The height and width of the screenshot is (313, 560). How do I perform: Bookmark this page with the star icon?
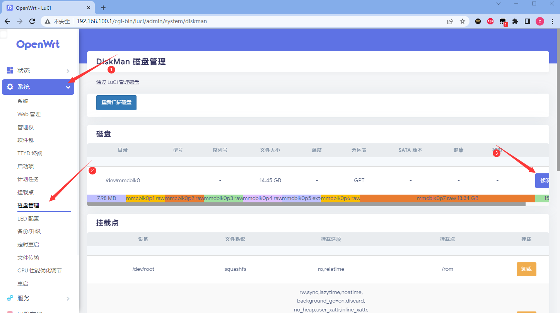[463, 21]
